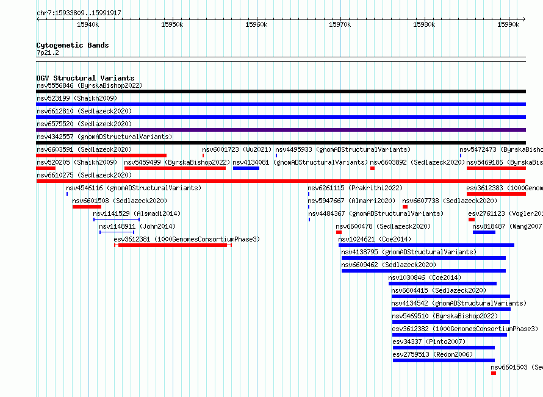Viewport: 543px width, 397px height.
Task: Open nsv4134081 (gnomADStructuralVariants) label
Action: (x=300, y=162)
